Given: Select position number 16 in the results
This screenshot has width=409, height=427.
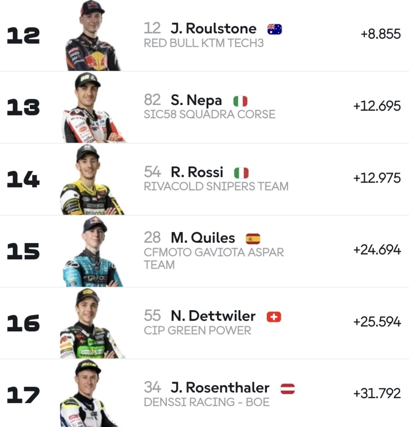Looking at the screenshot, I should (x=23, y=323).
